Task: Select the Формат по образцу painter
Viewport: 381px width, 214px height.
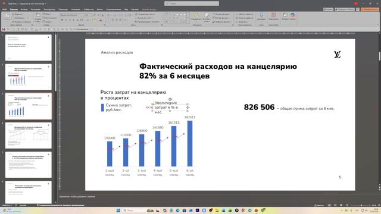Action: coord(21,22)
